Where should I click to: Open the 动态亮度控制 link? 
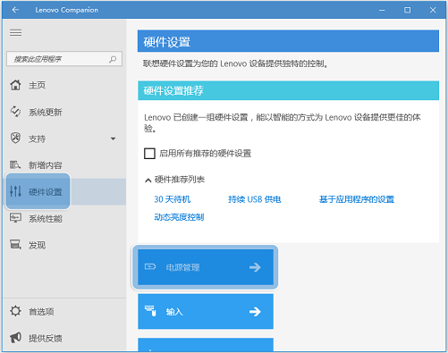[x=179, y=217]
